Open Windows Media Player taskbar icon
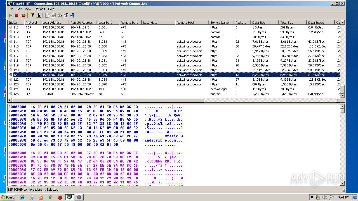This screenshot has width=358, height=201. (41, 197)
